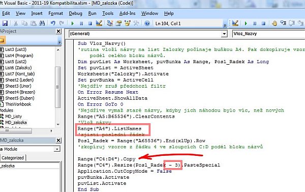Break execution from the standard toolbar pause icon
Image resolution: width=305 pixels, height=192 pixels.
tap(81, 23)
